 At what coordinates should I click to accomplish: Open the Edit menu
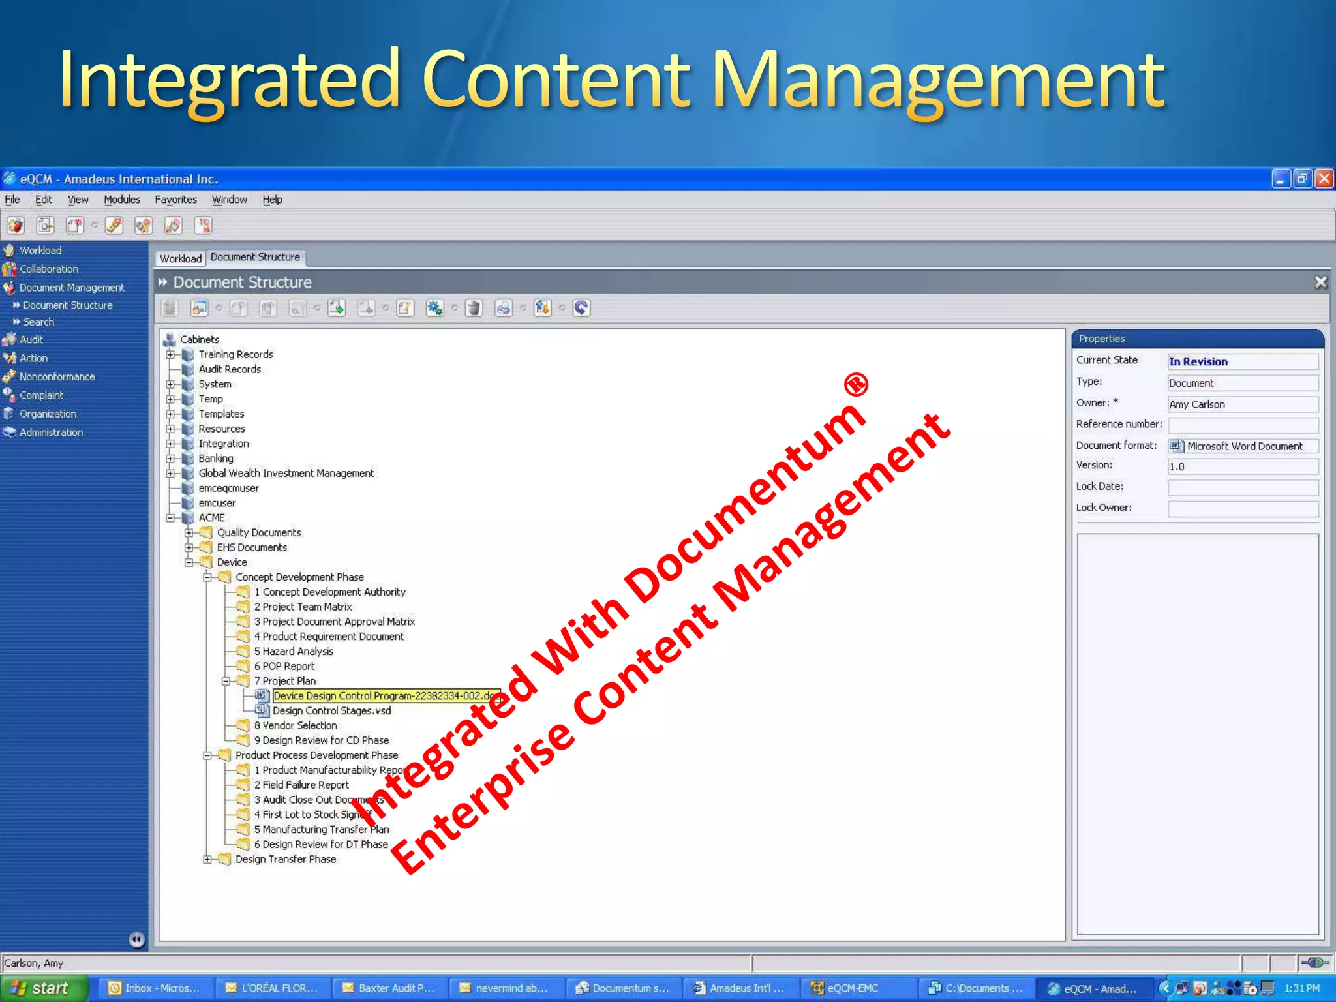43,200
